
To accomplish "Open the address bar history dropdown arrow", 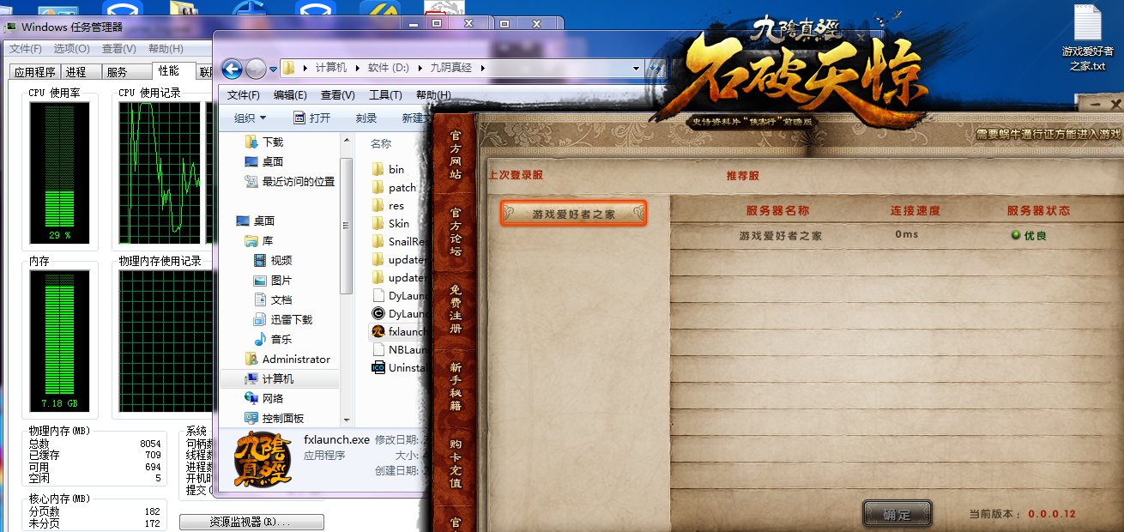I will 637,68.
